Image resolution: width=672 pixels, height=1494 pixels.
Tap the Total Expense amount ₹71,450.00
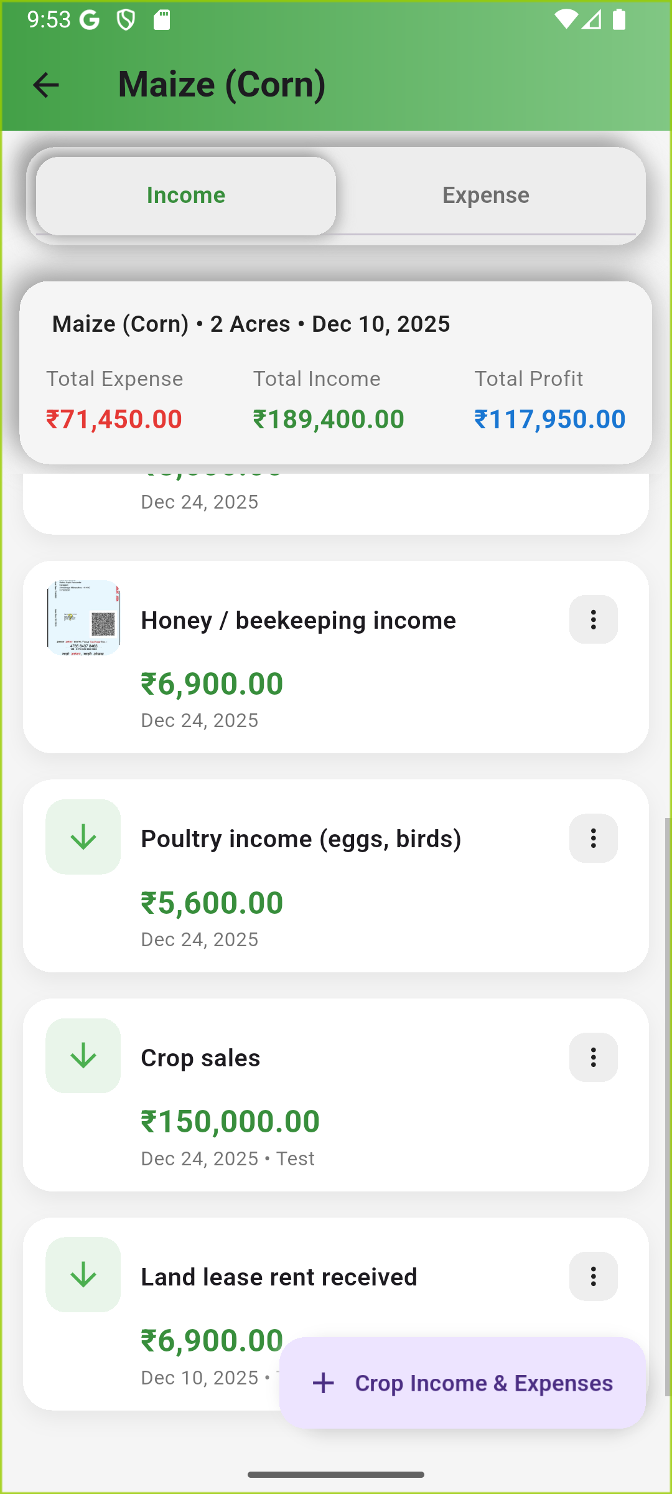(114, 418)
